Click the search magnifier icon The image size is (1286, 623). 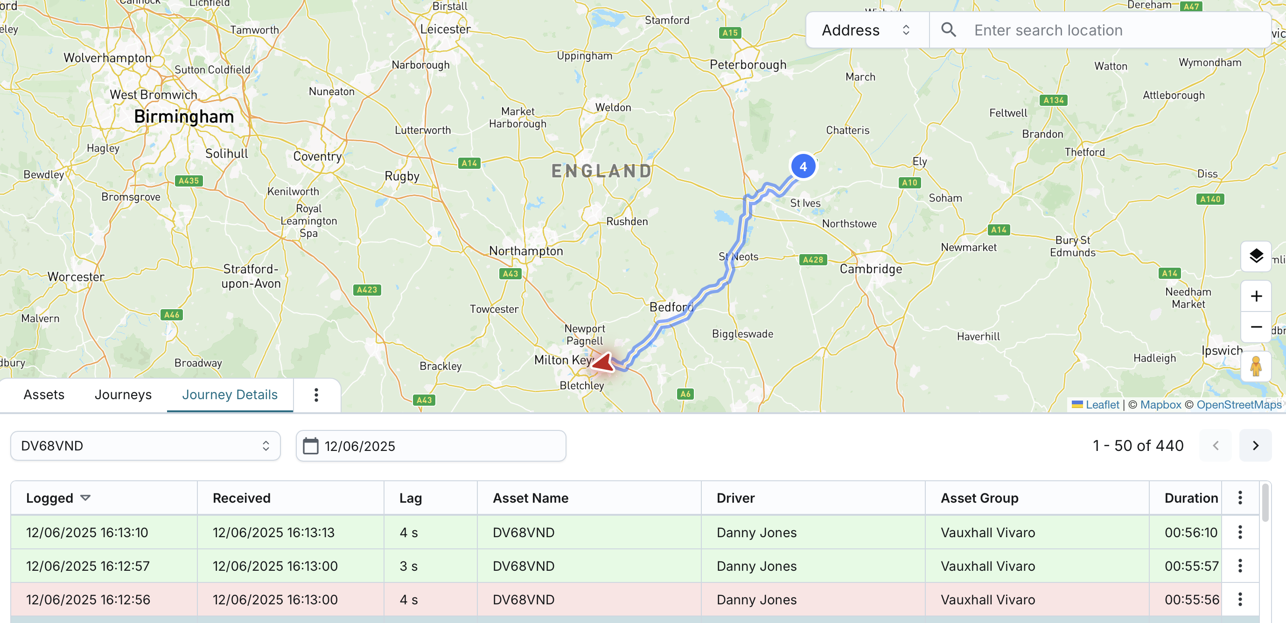coord(949,30)
